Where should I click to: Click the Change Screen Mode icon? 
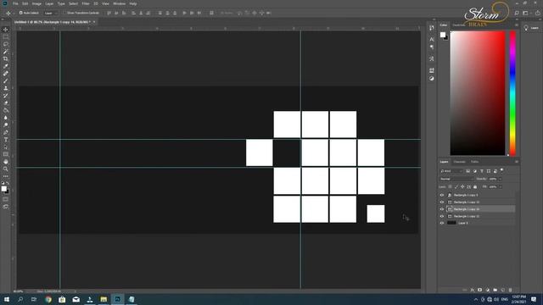click(x=6, y=207)
